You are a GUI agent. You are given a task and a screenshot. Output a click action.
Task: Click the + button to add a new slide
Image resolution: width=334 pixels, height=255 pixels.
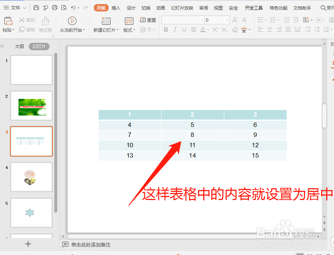28,244
